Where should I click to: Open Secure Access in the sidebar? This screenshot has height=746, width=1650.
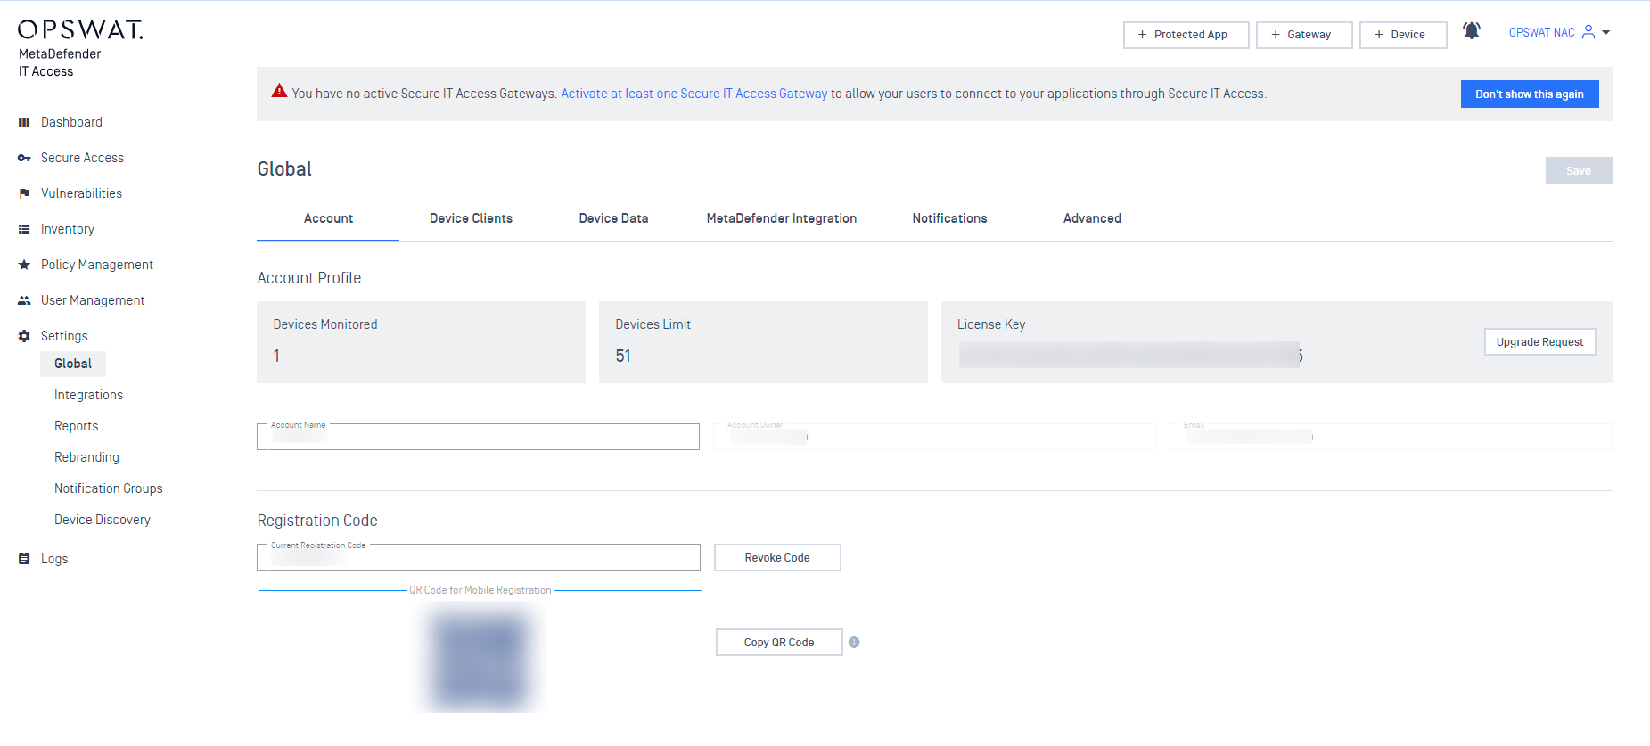pos(82,158)
